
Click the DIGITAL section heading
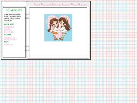tap(8, 35)
